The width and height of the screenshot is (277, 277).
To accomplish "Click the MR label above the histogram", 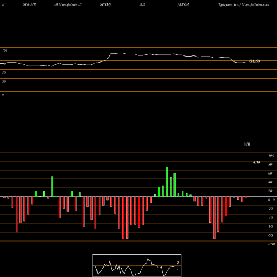I will (x=247, y=144).
